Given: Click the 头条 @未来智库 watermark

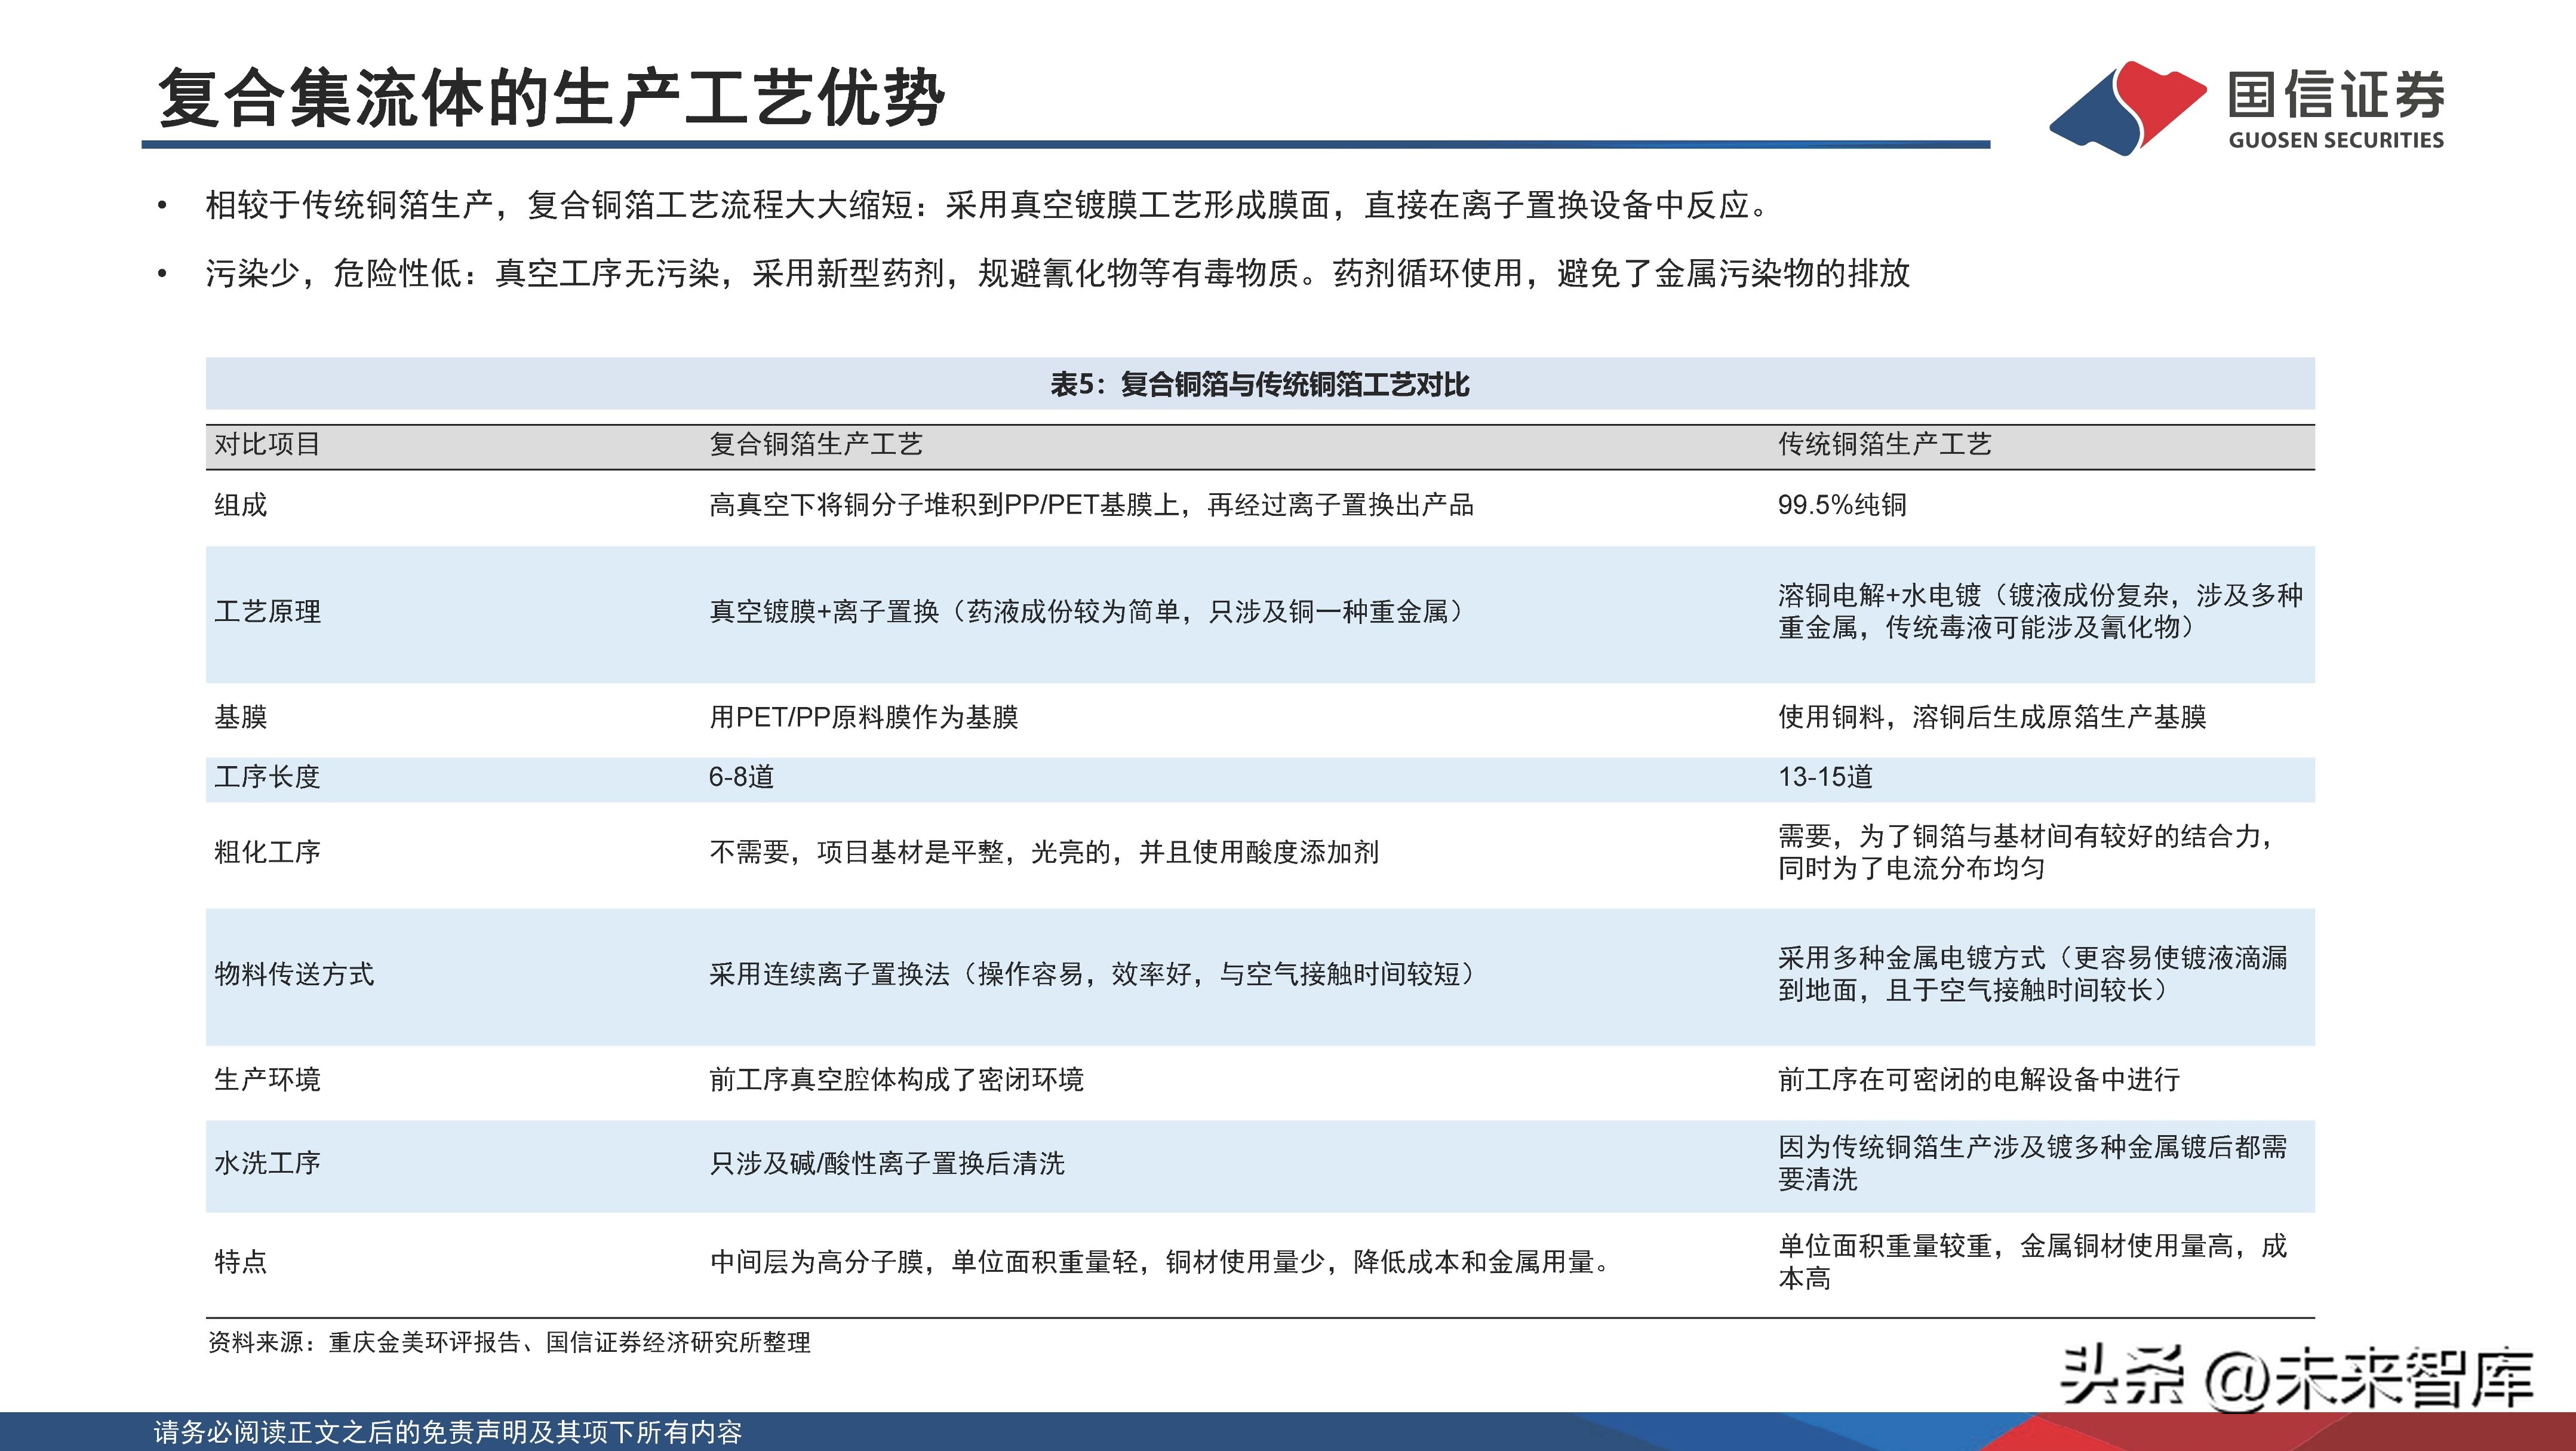Looking at the screenshot, I should [x=2296, y=1378].
